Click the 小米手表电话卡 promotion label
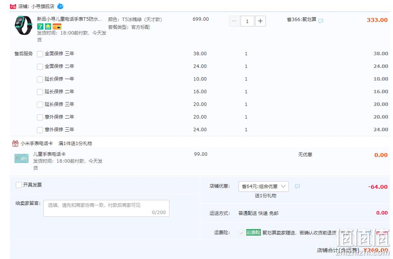This screenshot has height=259, width=393. point(36,144)
